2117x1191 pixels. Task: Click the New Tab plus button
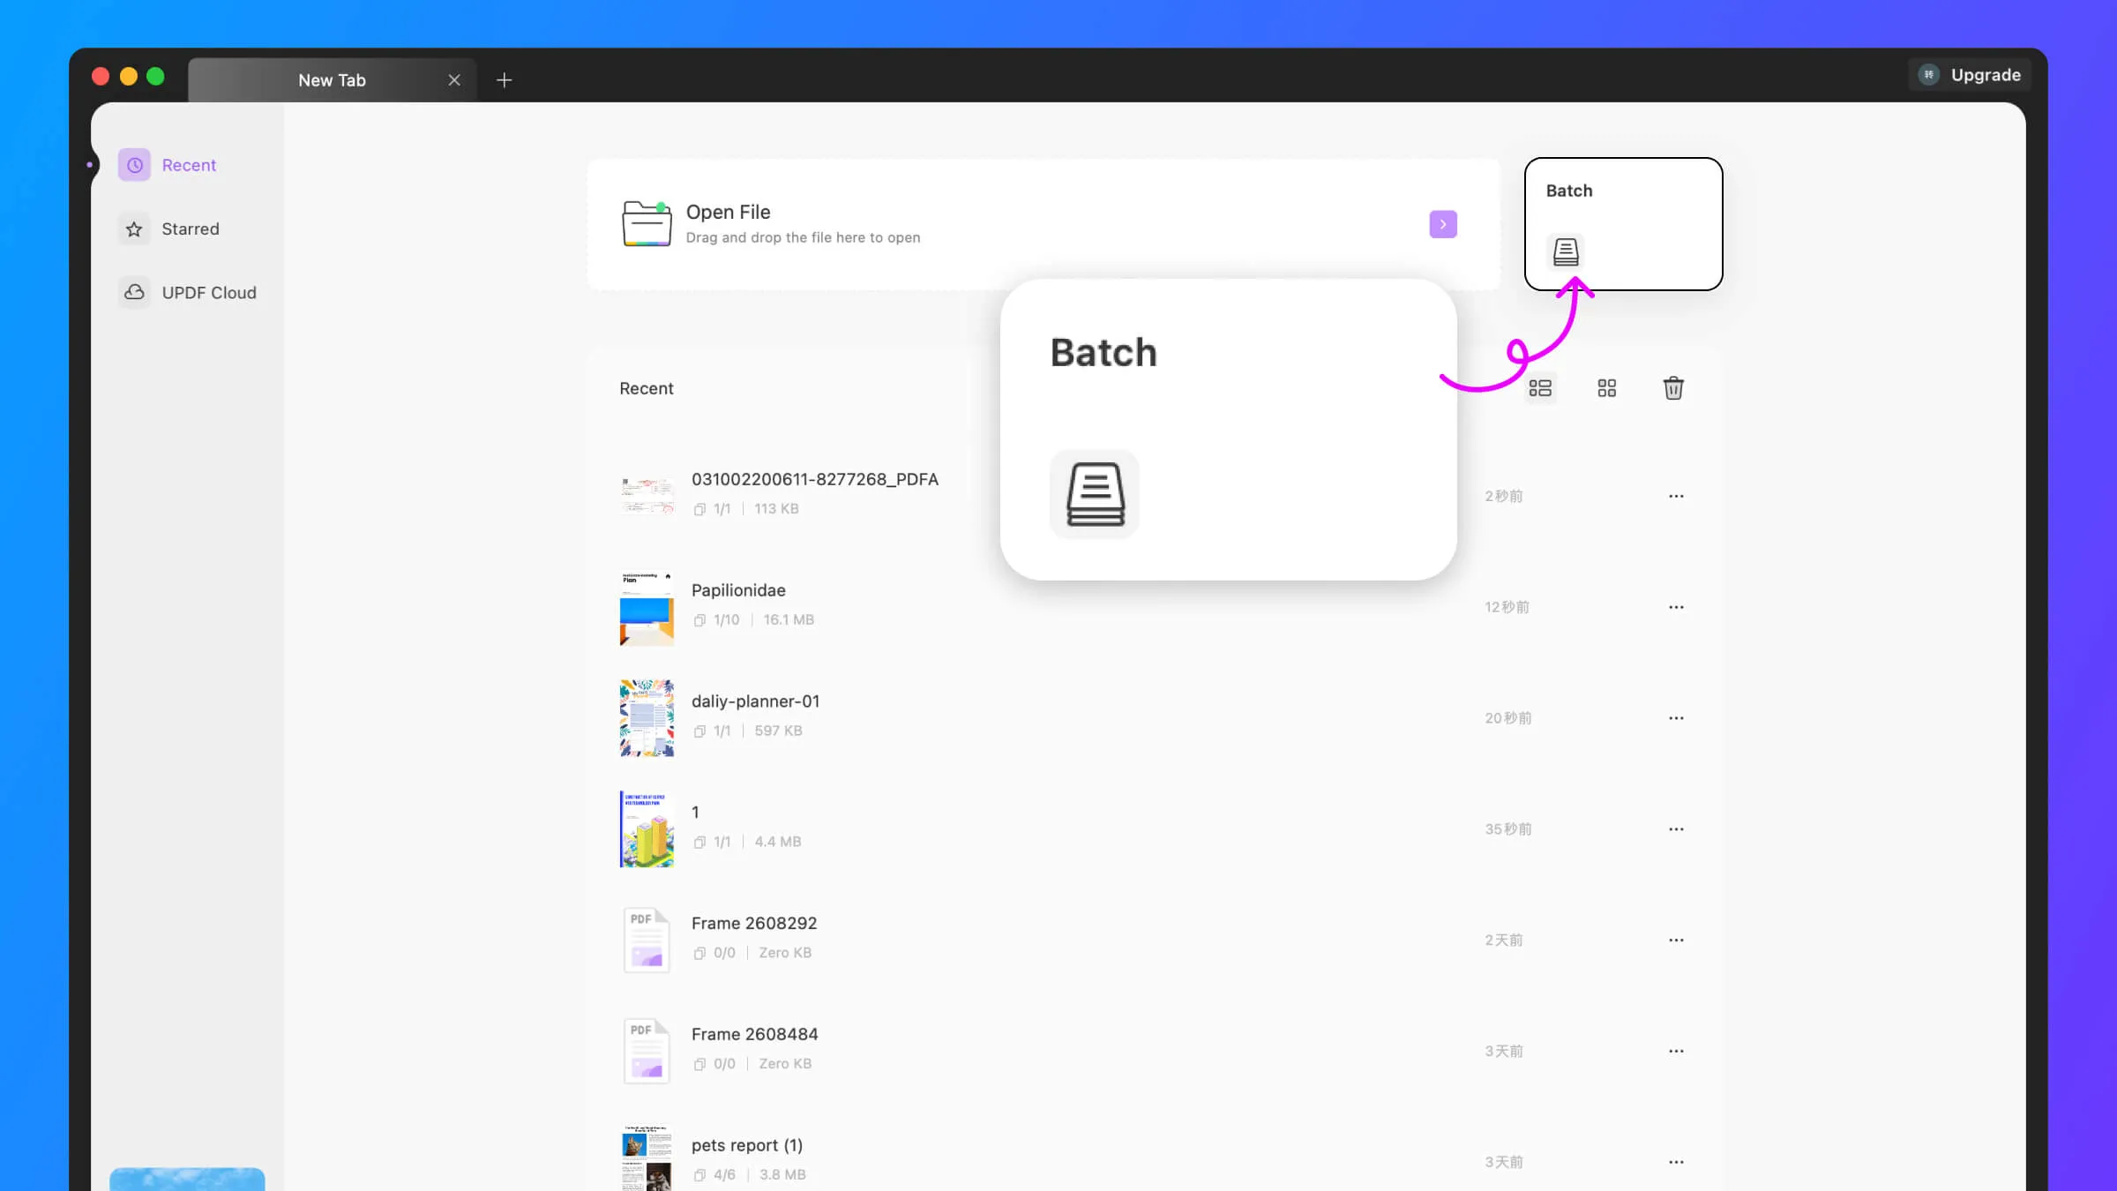click(505, 80)
